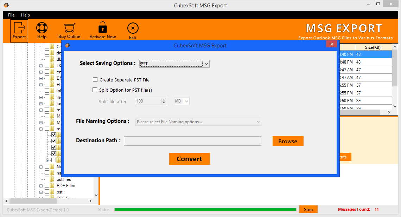Click message list horizontal scroll right arrow

(389, 112)
